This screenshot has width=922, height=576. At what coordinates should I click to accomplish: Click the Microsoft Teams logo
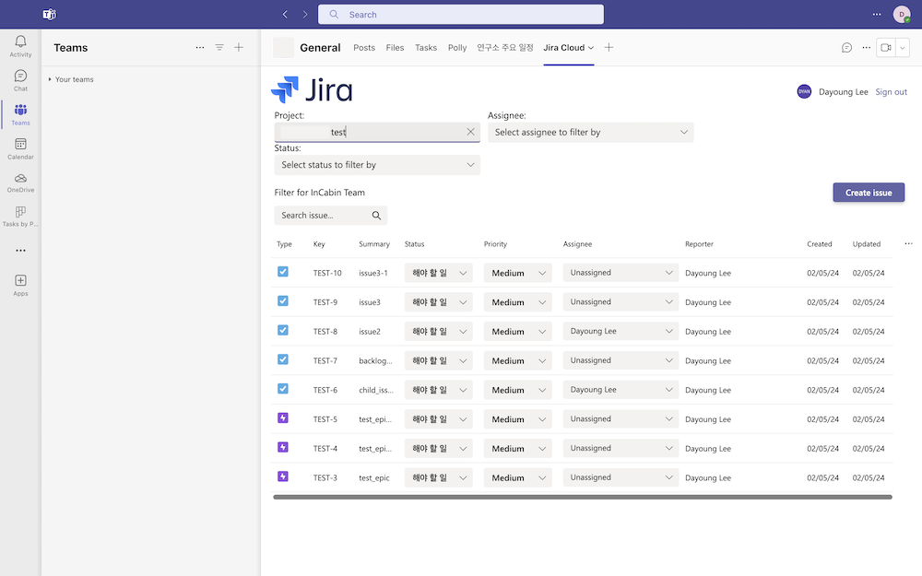50,14
